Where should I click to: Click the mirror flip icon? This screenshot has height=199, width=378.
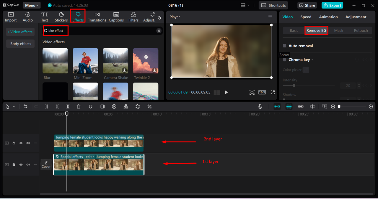pos(126,106)
